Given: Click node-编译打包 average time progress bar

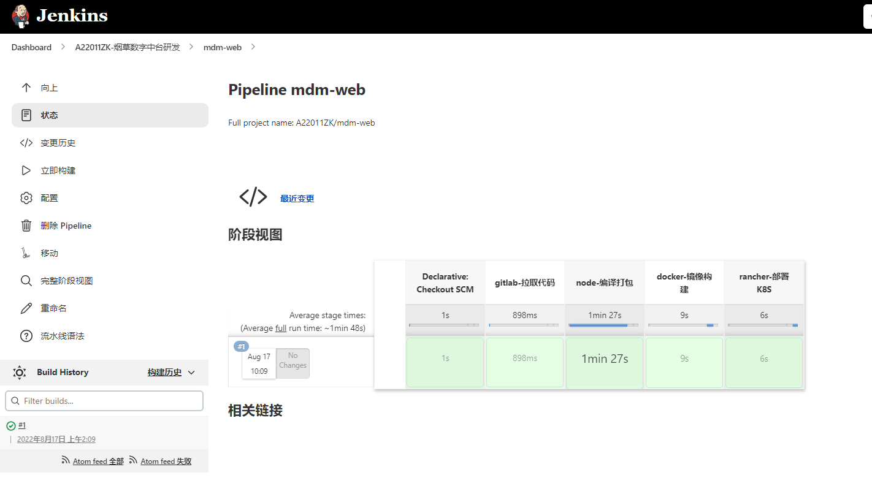Looking at the screenshot, I should [603, 325].
